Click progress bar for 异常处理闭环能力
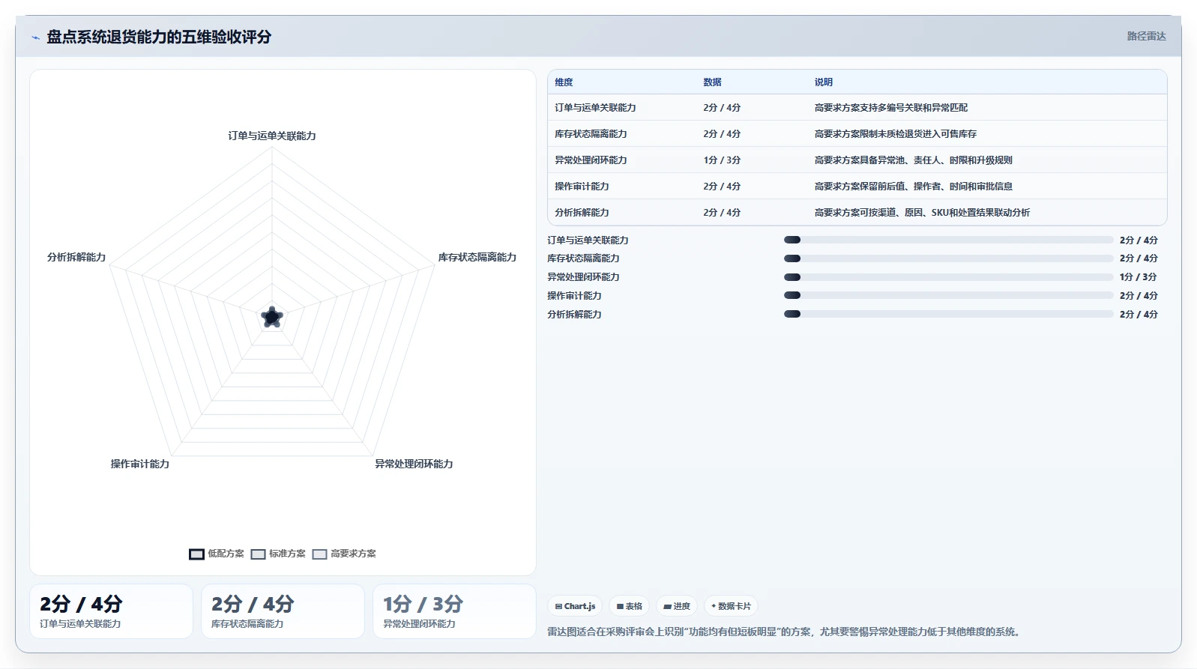 pyautogui.click(x=948, y=277)
